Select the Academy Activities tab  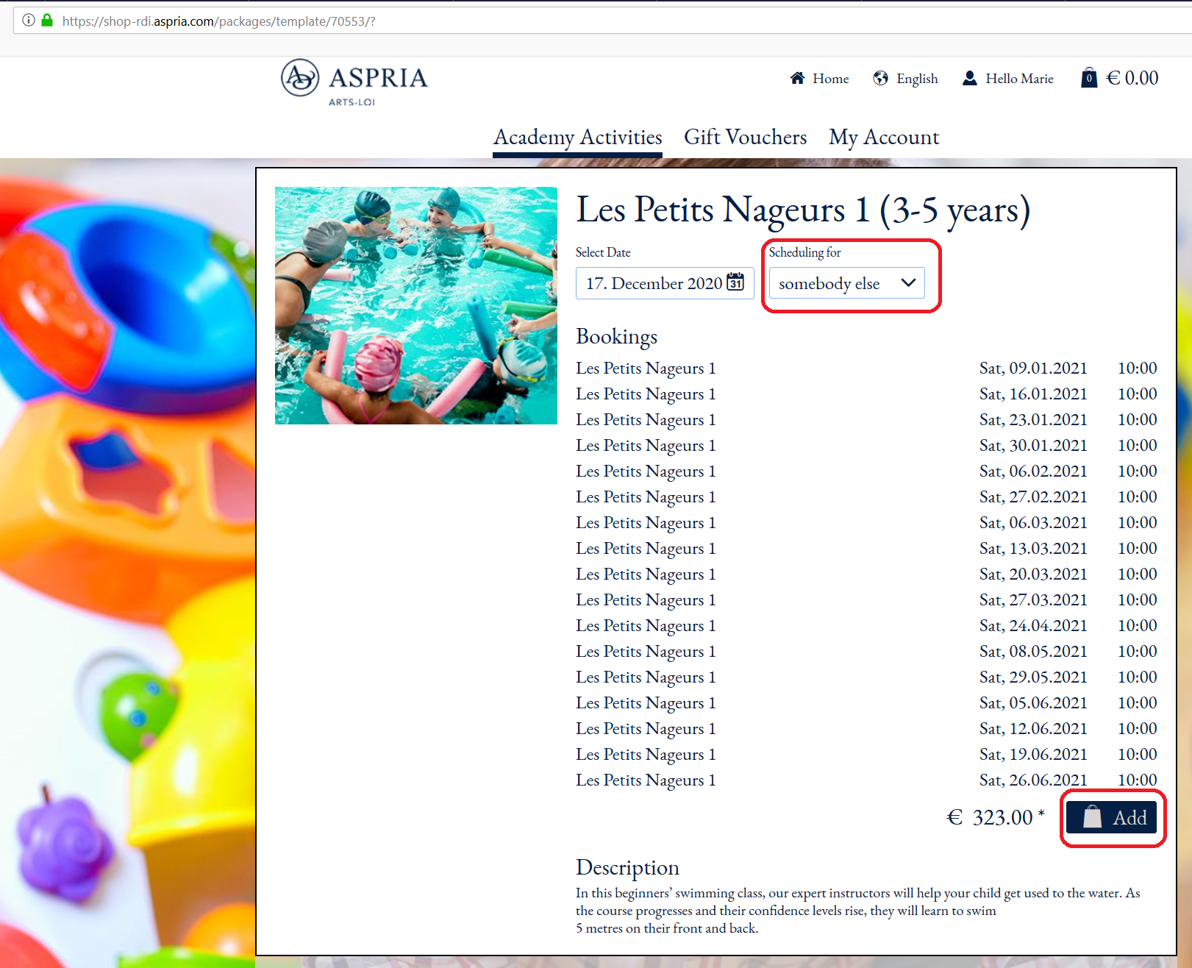(x=577, y=137)
